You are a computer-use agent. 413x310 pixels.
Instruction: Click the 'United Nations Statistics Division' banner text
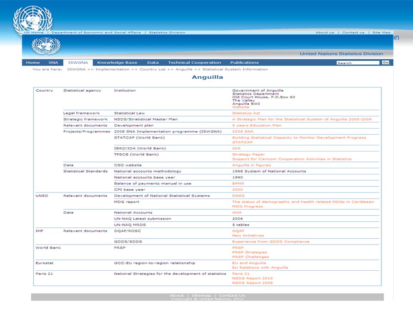[341, 54]
